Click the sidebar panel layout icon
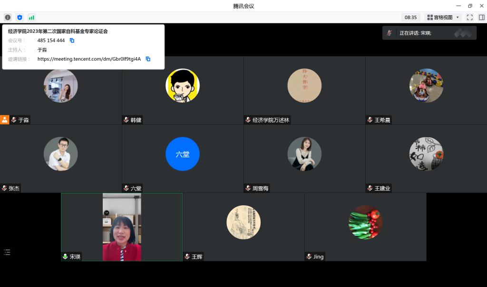The image size is (487, 287). [x=481, y=18]
